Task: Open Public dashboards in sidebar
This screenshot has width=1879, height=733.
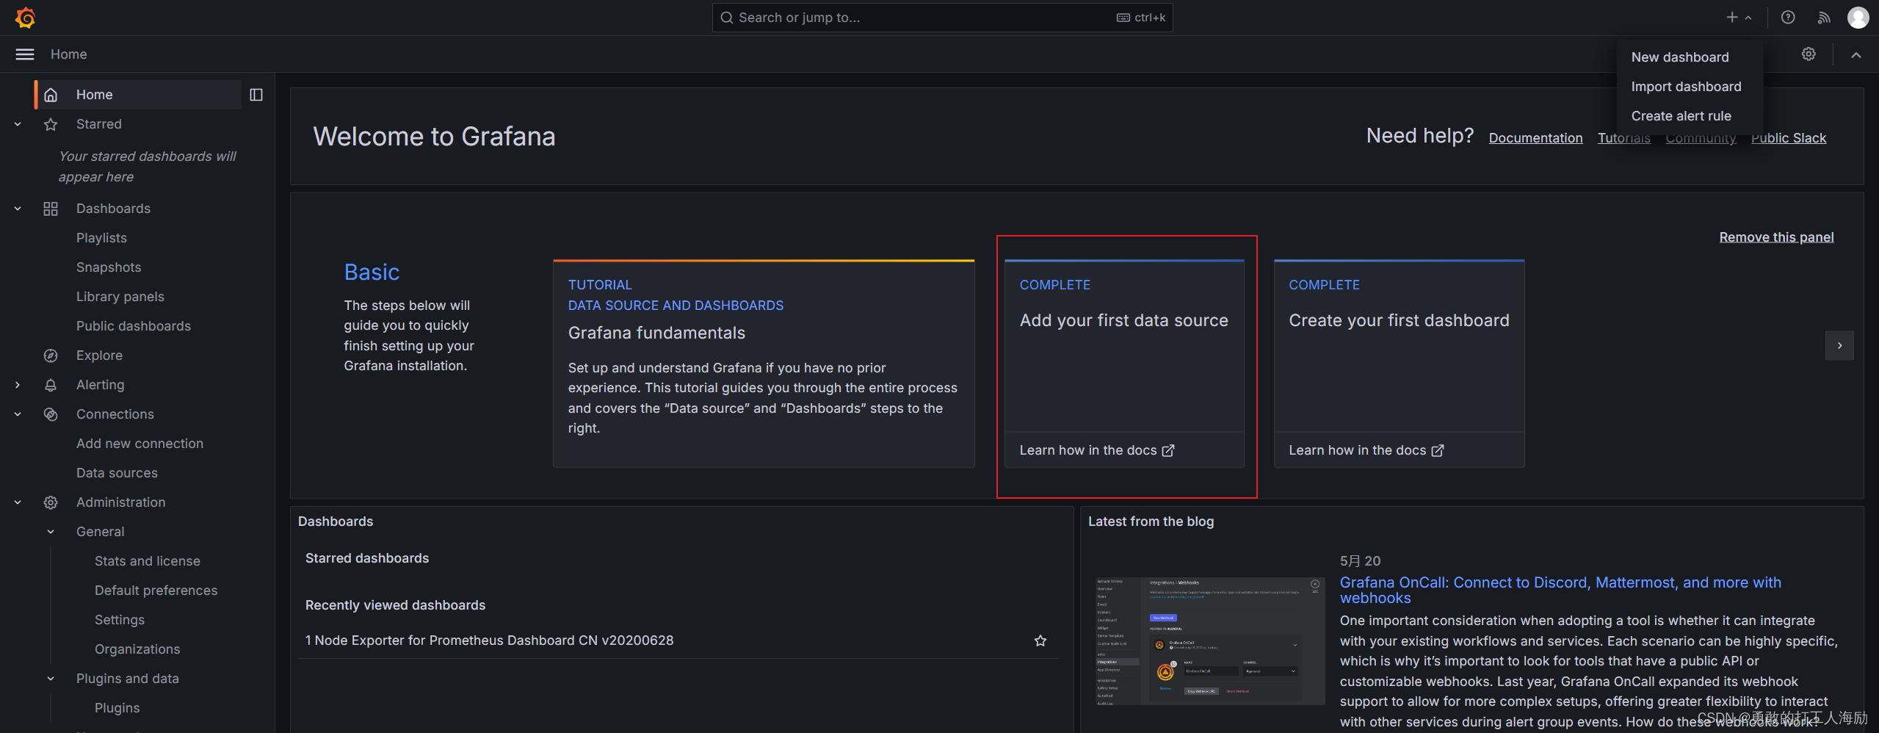Action: (x=134, y=326)
